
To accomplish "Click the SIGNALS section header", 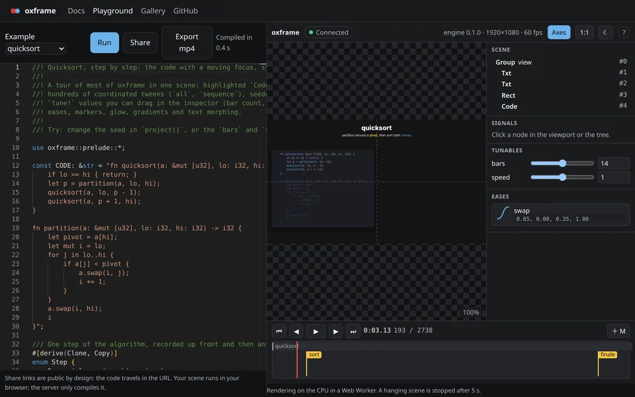I will pos(504,123).
